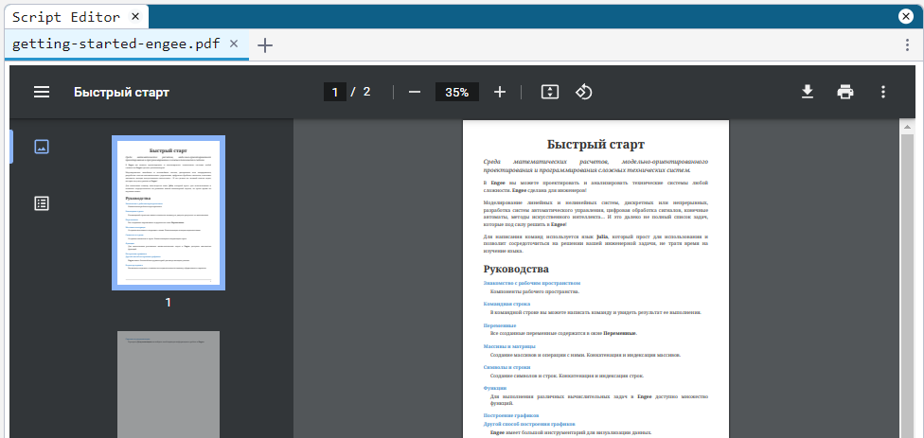This screenshot has height=438, width=924.
Task: Close the panel with the round X button
Action: tap(906, 16)
